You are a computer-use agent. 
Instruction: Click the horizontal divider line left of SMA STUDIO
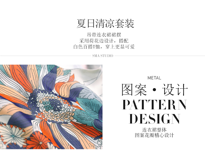(x=45, y=56)
